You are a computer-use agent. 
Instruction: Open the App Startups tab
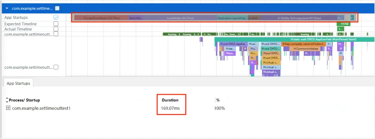click(18, 83)
